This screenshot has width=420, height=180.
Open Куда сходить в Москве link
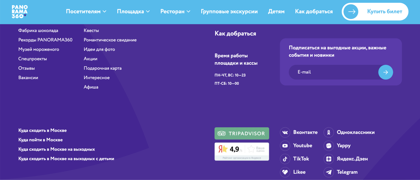click(x=43, y=130)
